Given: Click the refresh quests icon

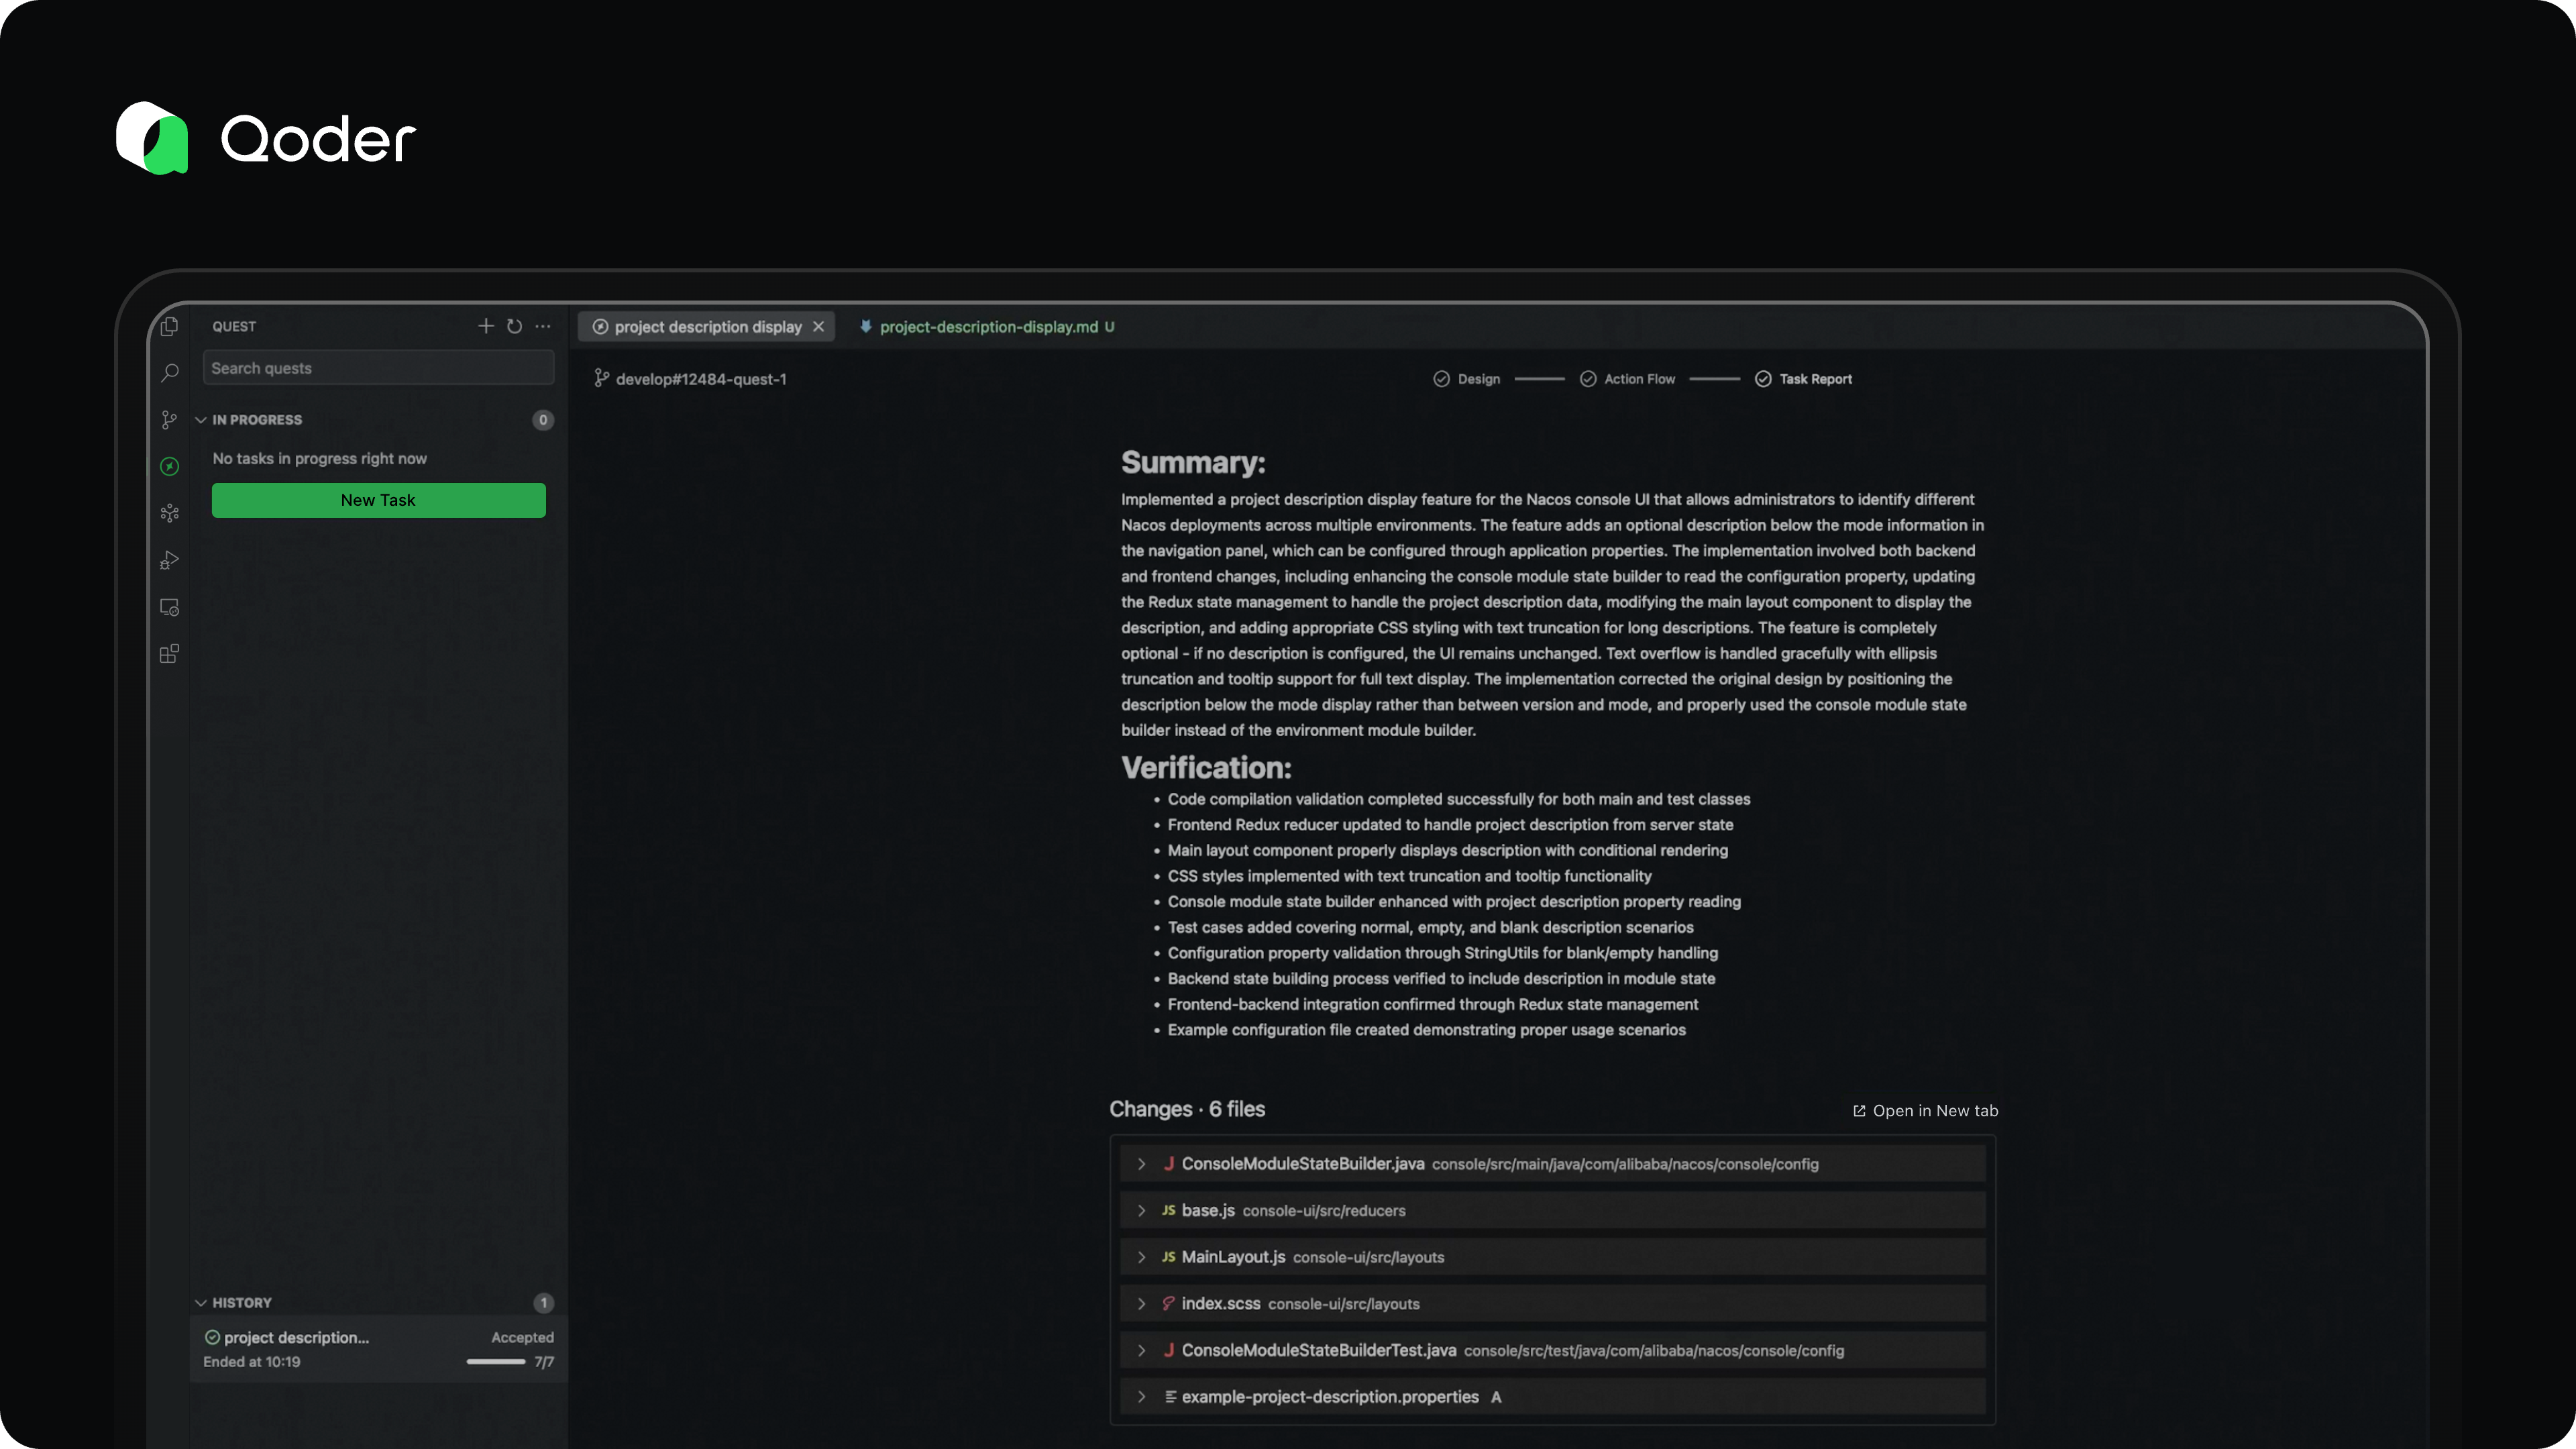Looking at the screenshot, I should tap(514, 326).
